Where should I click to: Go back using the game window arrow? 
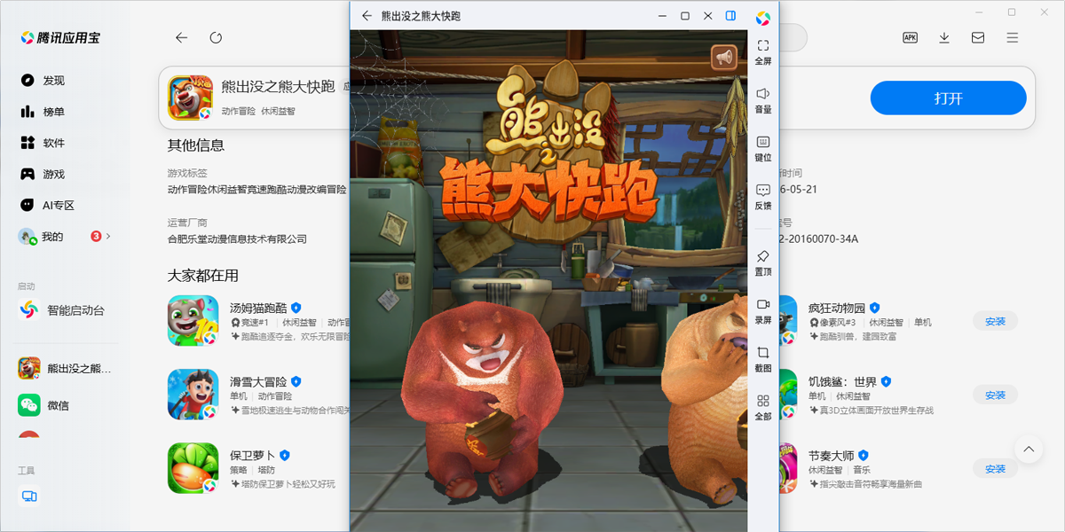coord(367,16)
